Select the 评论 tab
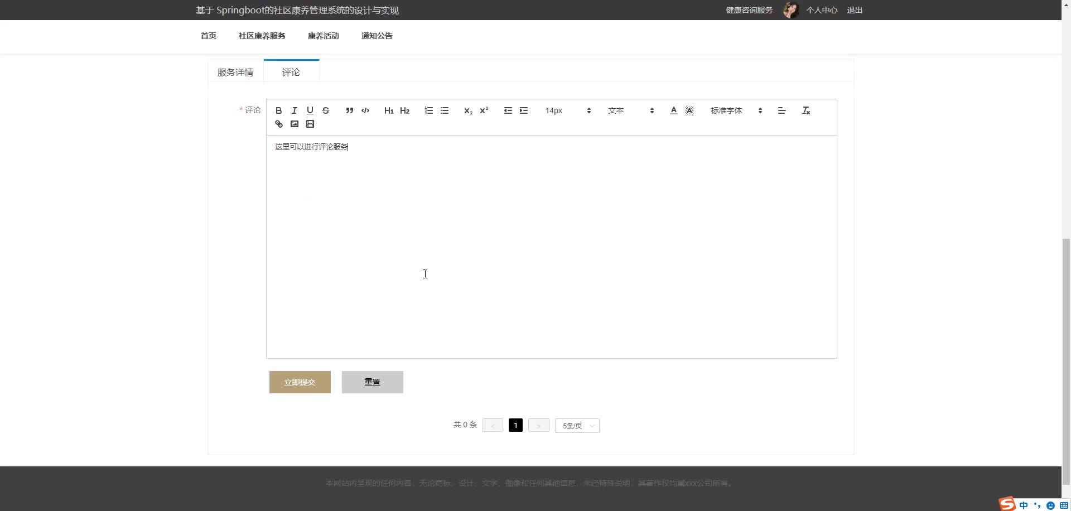The height and width of the screenshot is (511, 1071). click(291, 72)
